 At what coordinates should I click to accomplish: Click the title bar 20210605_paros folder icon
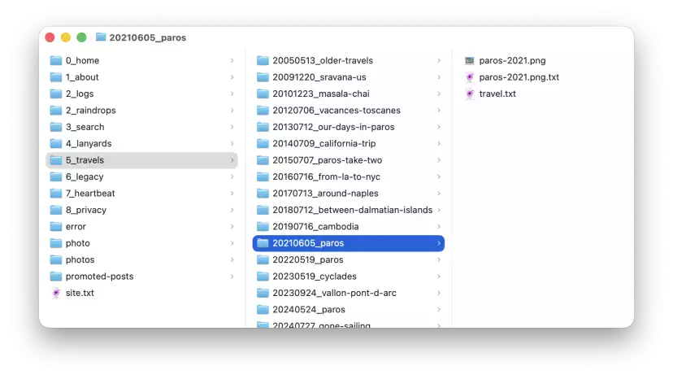point(101,37)
